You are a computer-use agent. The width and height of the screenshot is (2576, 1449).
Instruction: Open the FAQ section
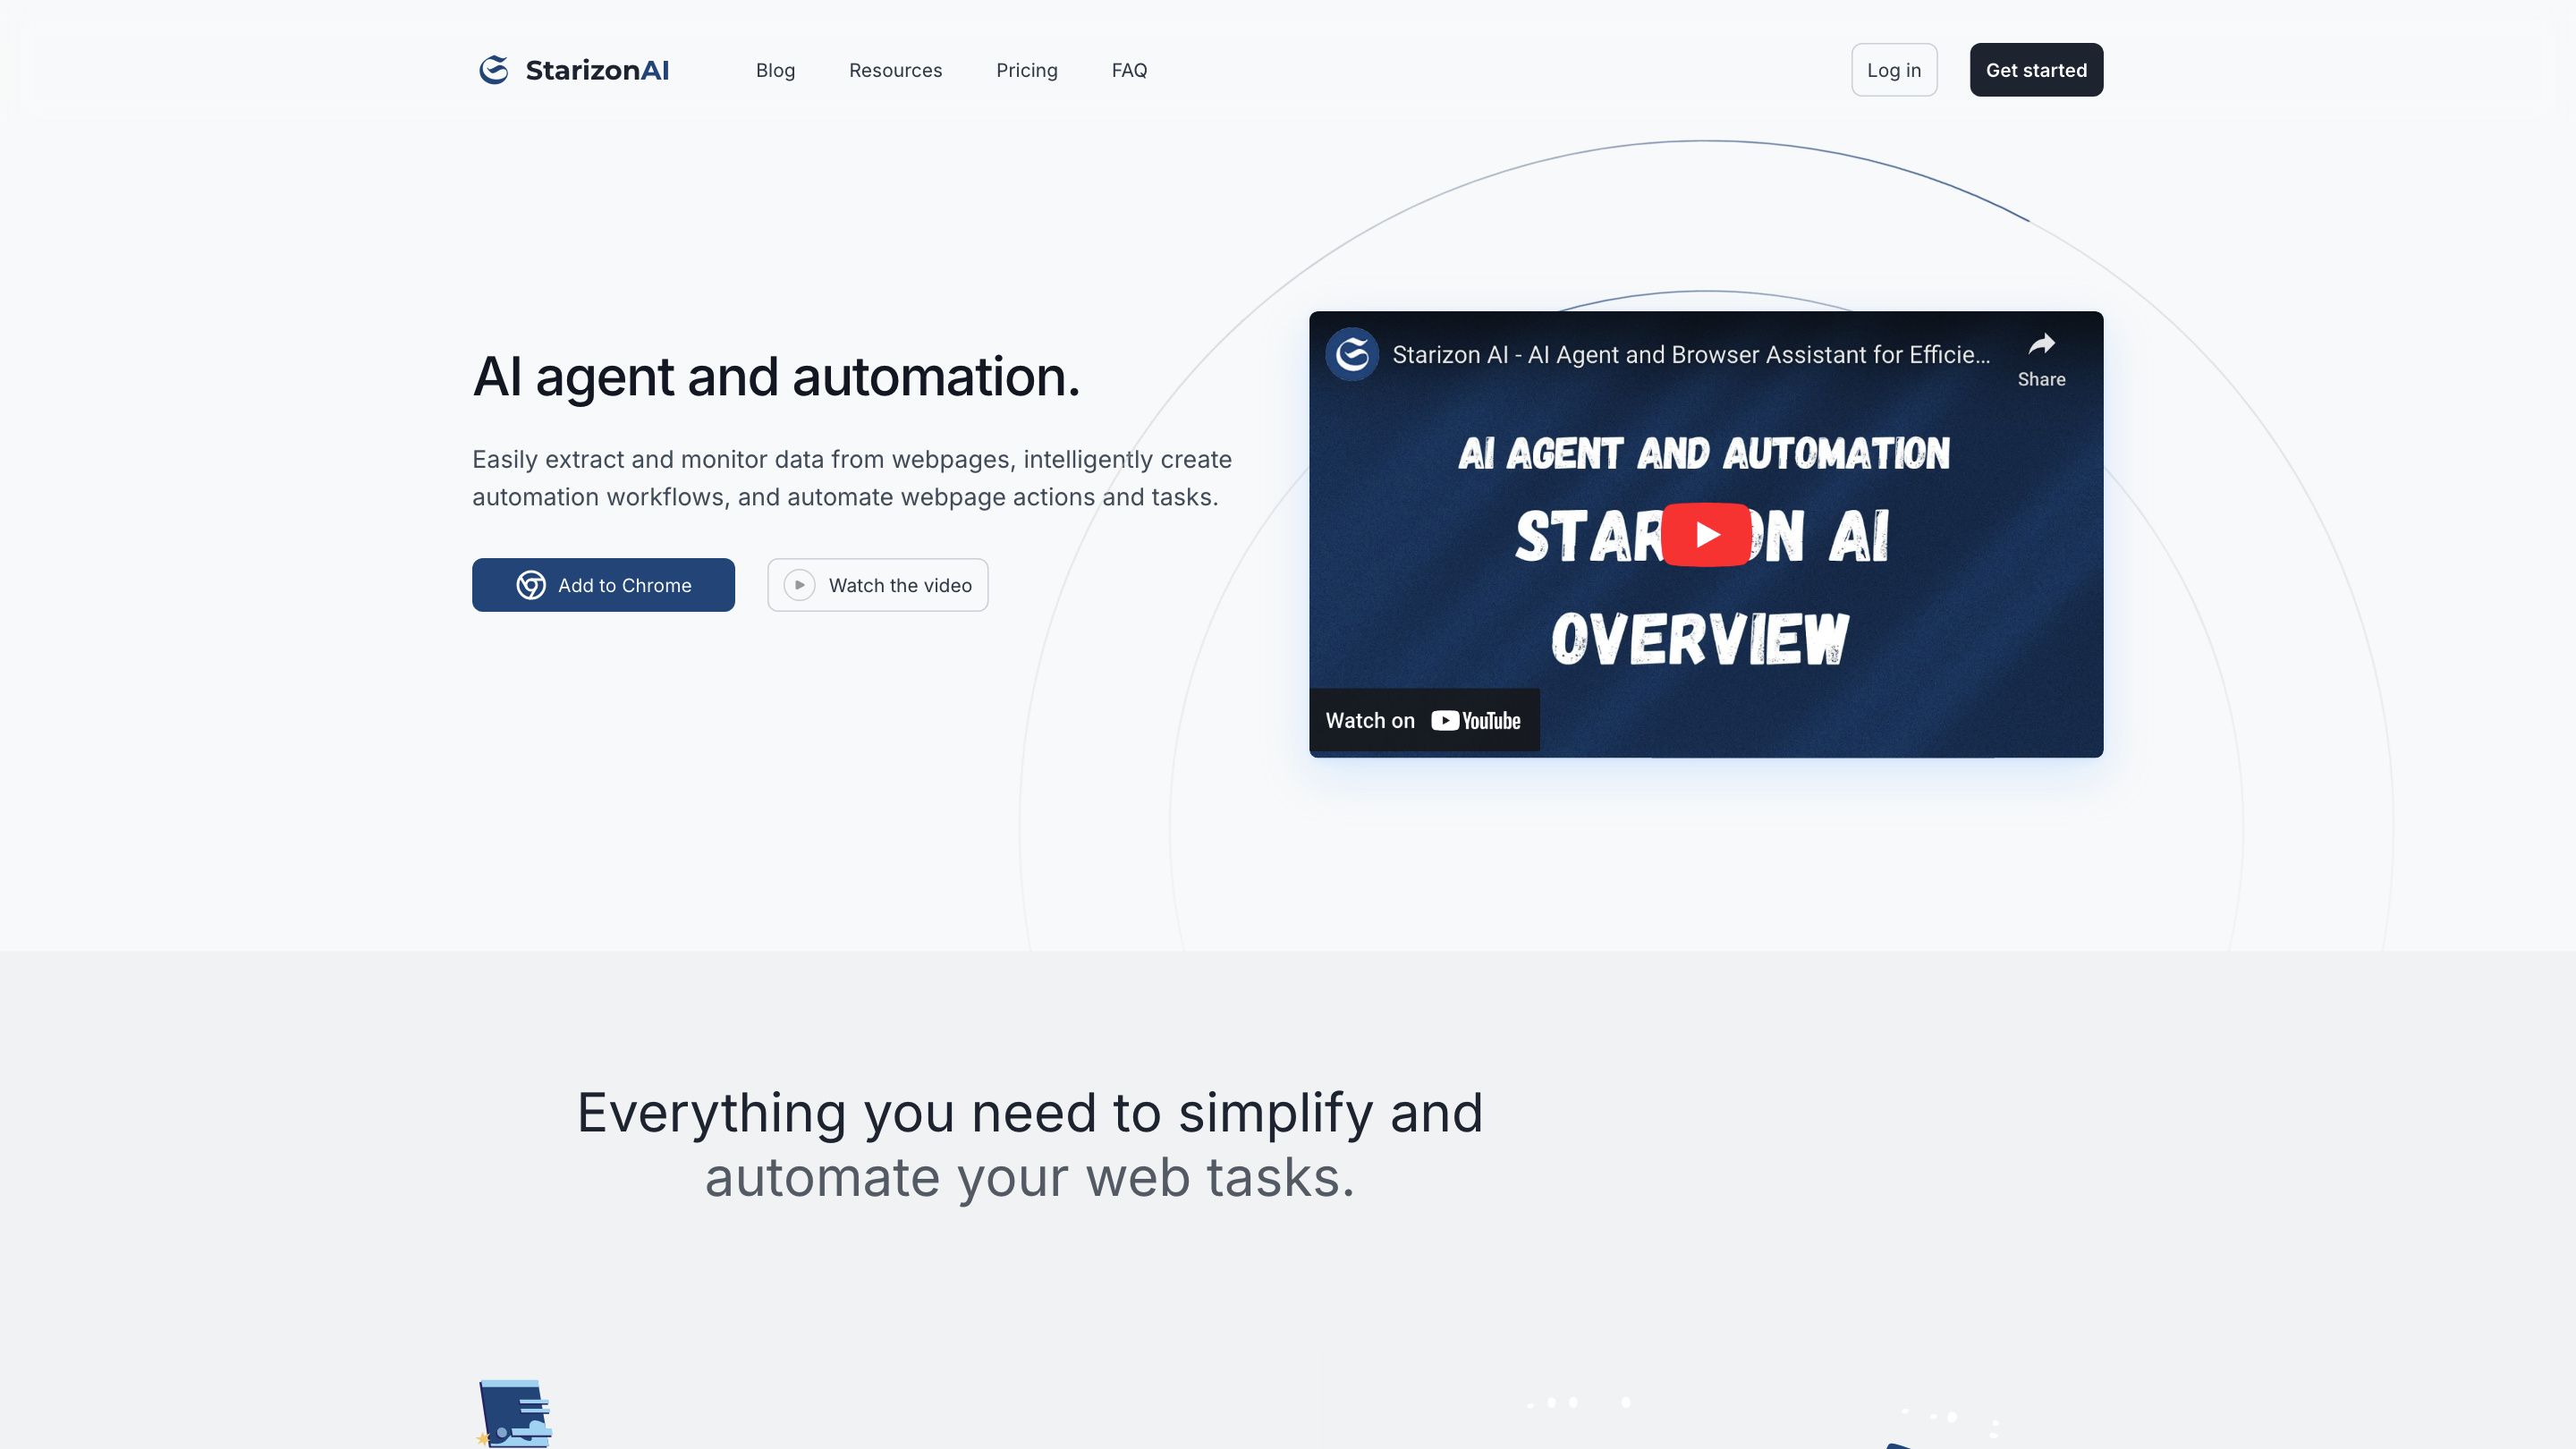(x=1129, y=70)
